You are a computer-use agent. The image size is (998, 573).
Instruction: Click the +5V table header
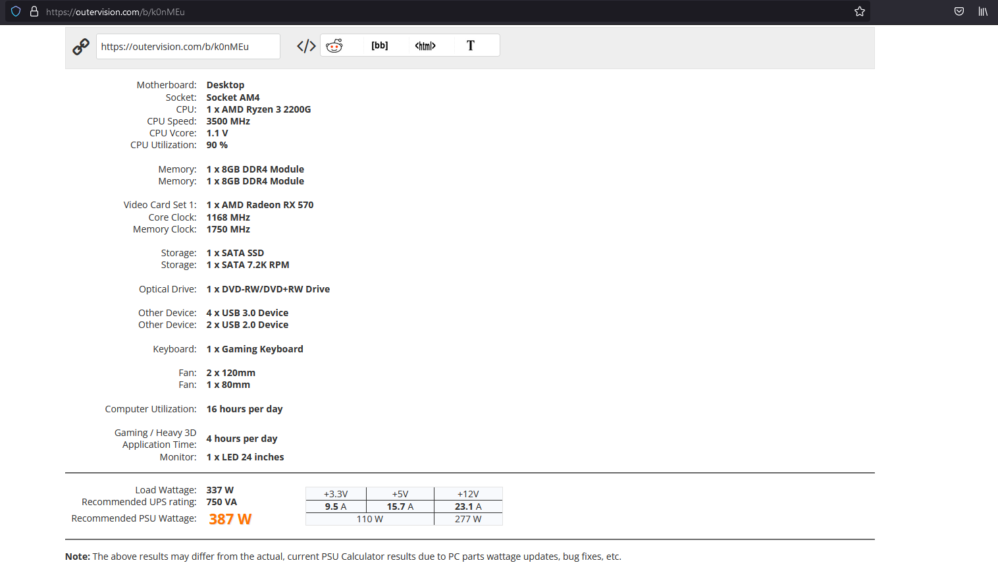point(400,494)
